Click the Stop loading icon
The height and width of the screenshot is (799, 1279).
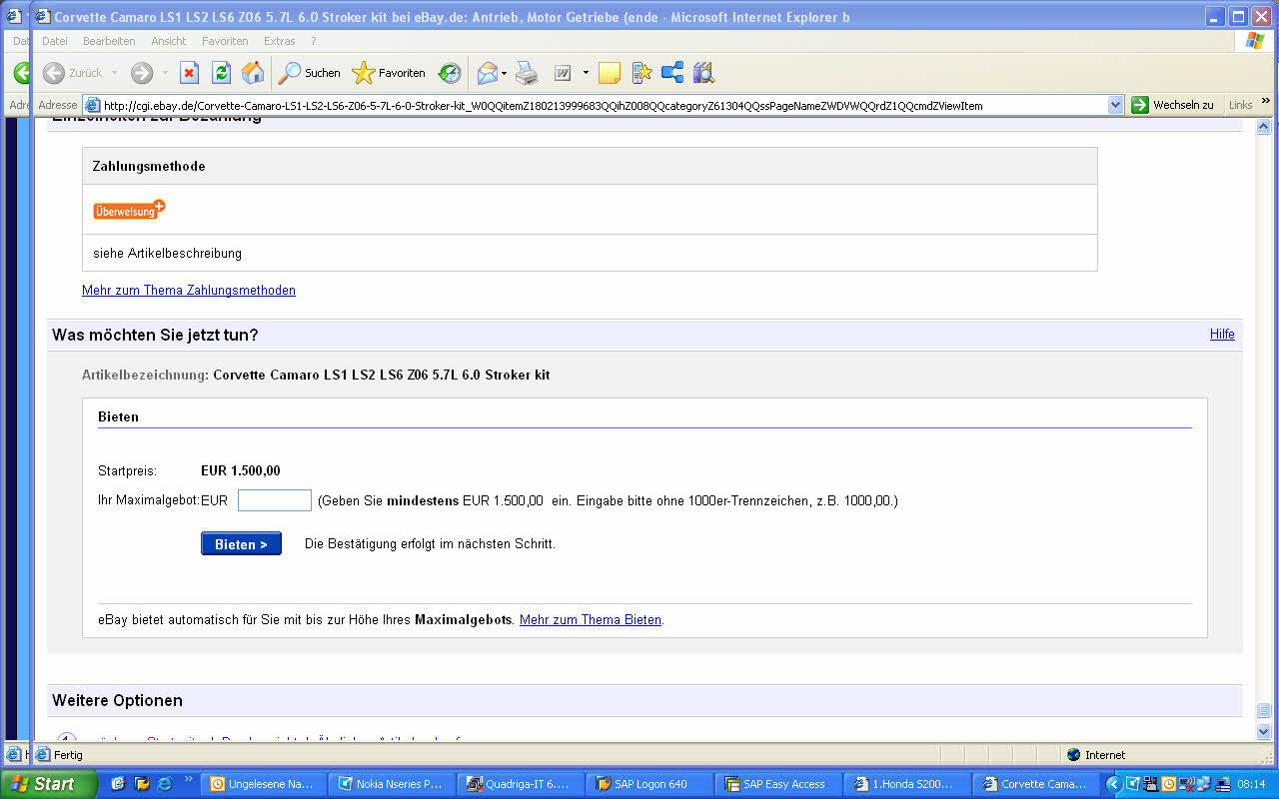[189, 73]
